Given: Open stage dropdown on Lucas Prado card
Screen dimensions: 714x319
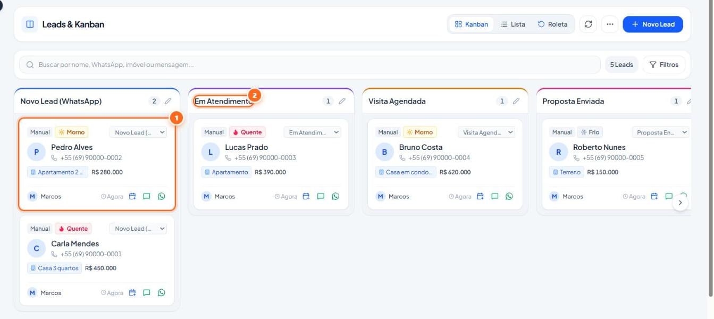Looking at the screenshot, I should (312, 132).
